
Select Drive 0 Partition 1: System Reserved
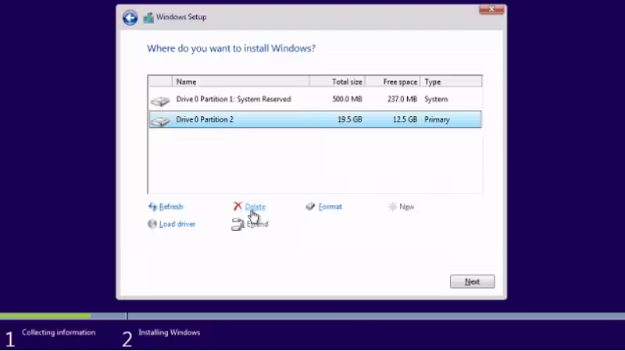234,99
